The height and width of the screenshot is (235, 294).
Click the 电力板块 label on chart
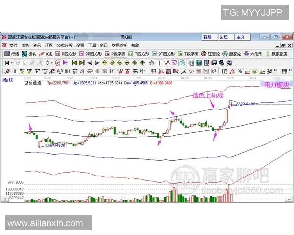coord(276,84)
